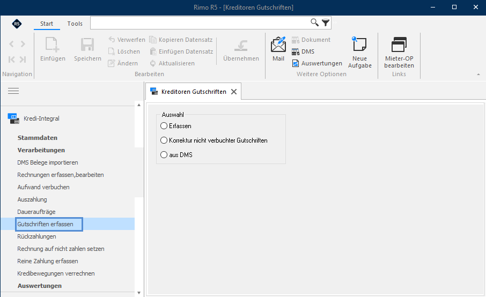Image resolution: width=486 pixels, height=297 pixels.
Task: Click Kopieren Datensatz
Action: (181, 40)
